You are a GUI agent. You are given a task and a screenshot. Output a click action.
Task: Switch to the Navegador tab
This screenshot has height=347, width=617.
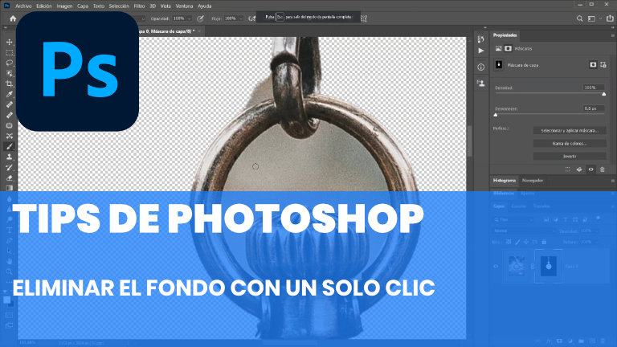click(x=533, y=181)
